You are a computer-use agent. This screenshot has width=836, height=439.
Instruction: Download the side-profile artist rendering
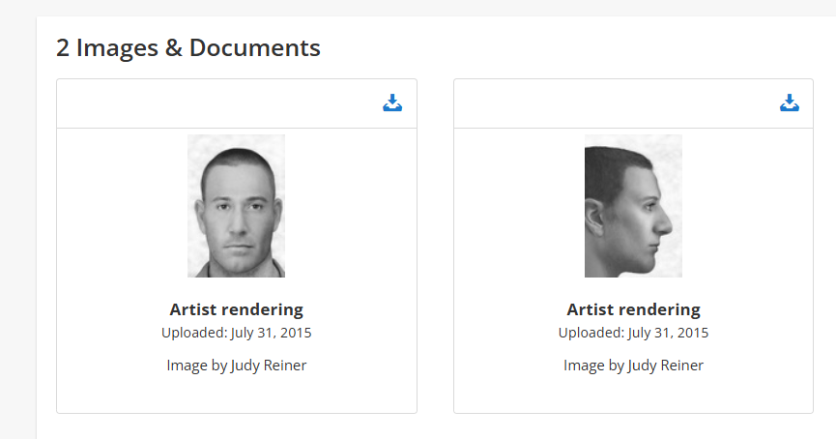(x=790, y=103)
